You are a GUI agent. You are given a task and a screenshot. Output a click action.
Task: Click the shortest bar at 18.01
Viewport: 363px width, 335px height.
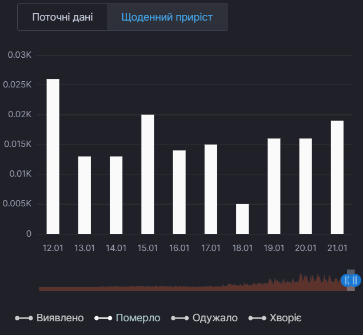tap(242, 219)
